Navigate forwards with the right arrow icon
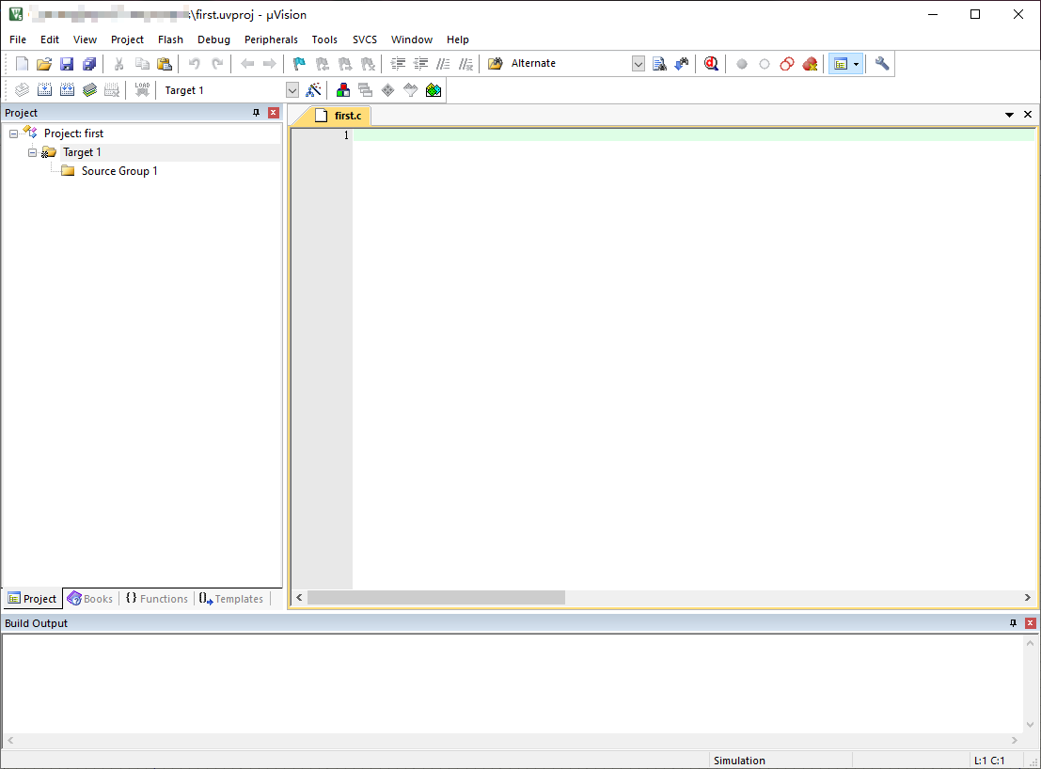Image resolution: width=1041 pixels, height=769 pixels. click(x=270, y=64)
